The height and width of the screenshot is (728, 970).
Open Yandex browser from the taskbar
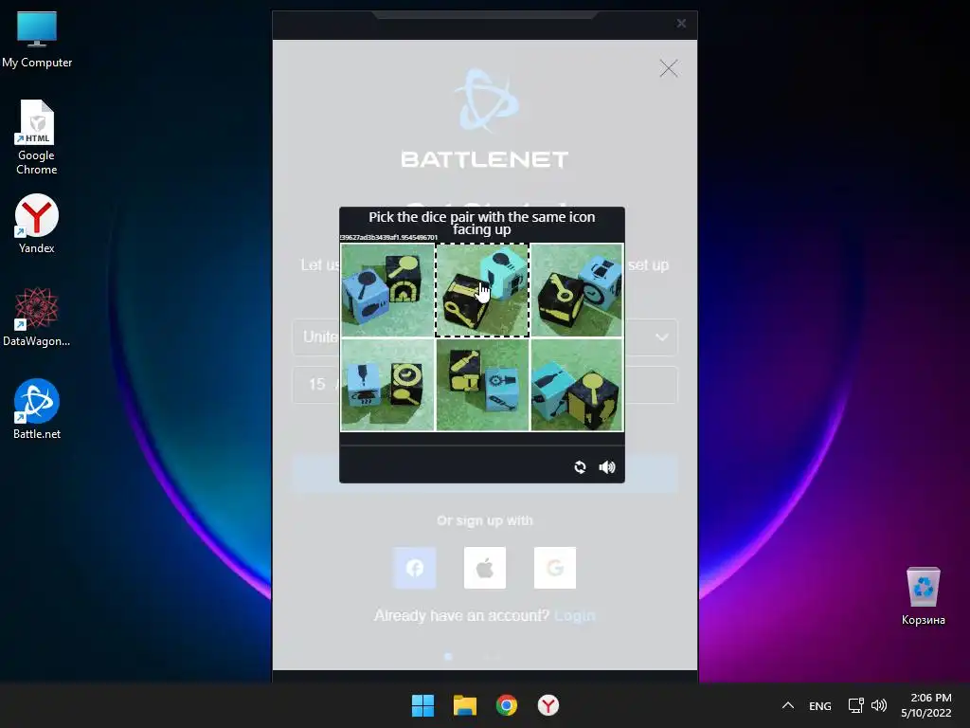[x=548, y=705]
